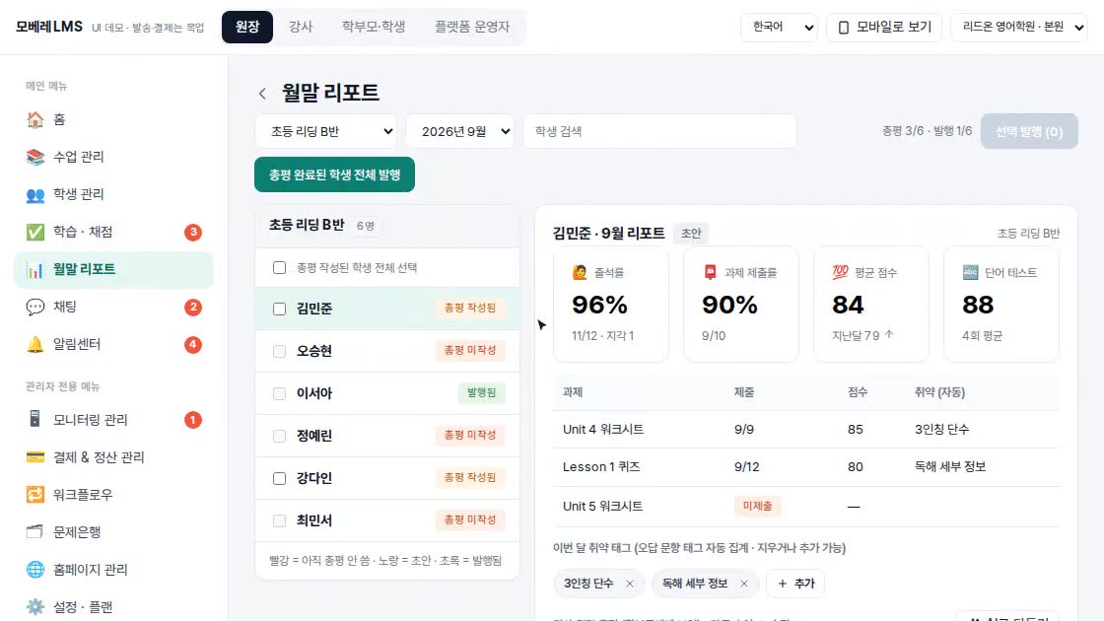Screen dimensions: 1104x621
Task: Click the + 추가 tag button
Action: coord(795,584)
